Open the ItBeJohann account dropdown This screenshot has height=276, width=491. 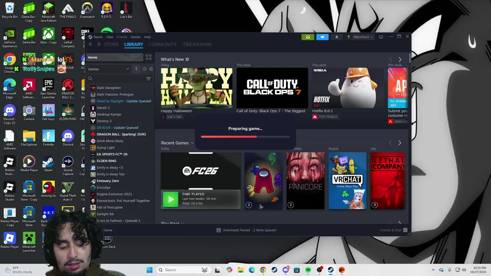pyautogui.click(x=362, y=37)
